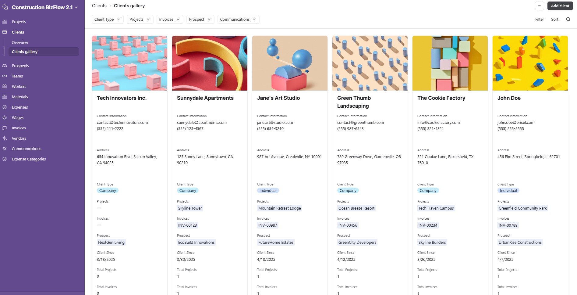Expand the Client Type filter dropdown
Image resolution: width=577 pixels, height=295 pixels.
pos(107,19)
